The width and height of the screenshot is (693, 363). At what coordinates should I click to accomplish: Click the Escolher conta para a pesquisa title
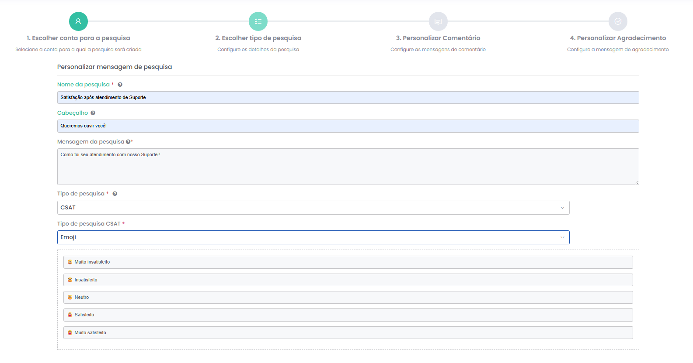pos(78,38)
